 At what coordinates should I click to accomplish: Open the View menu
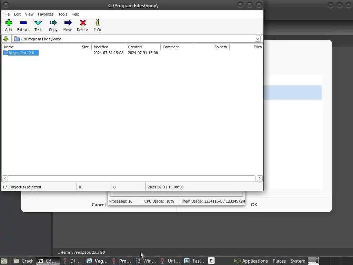point(29,14)
